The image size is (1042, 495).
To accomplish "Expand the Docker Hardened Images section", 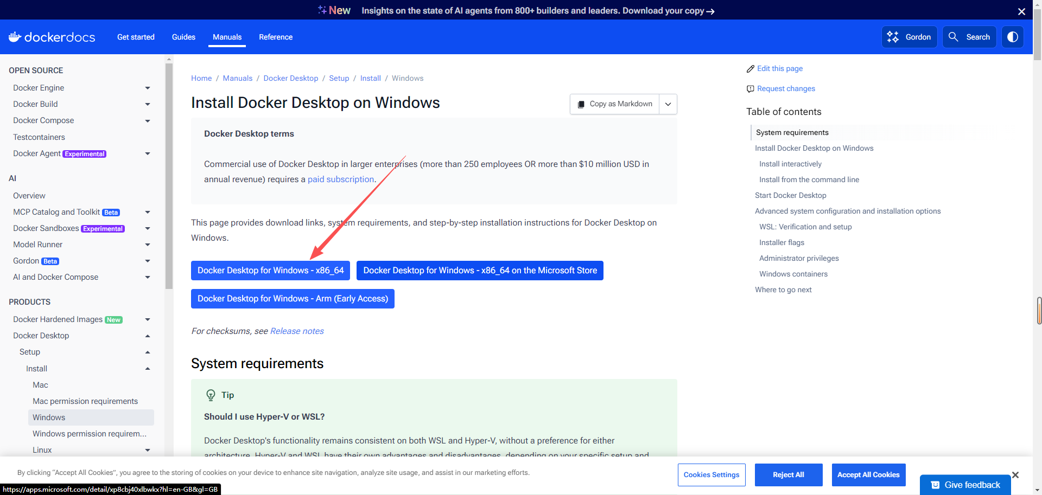I will click(x=148, y=319).
